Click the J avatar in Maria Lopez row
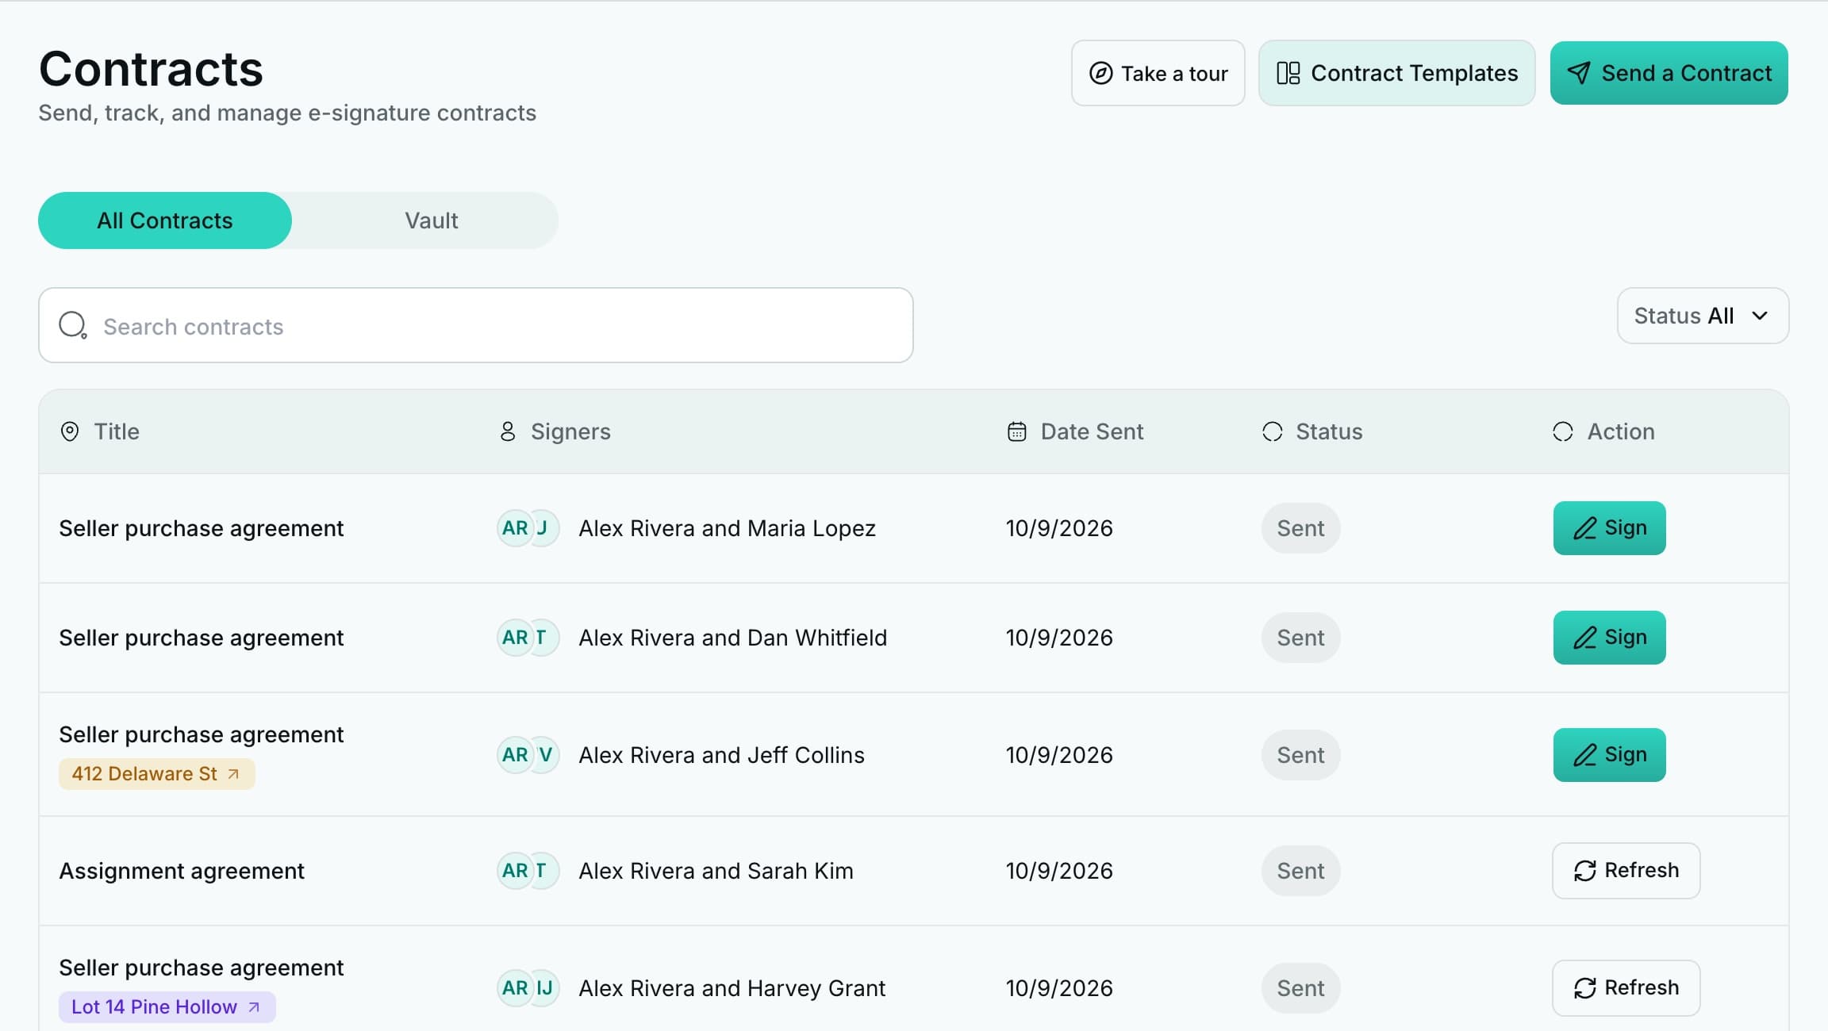Viewport: 1828px width, 1031px height. 543,528
